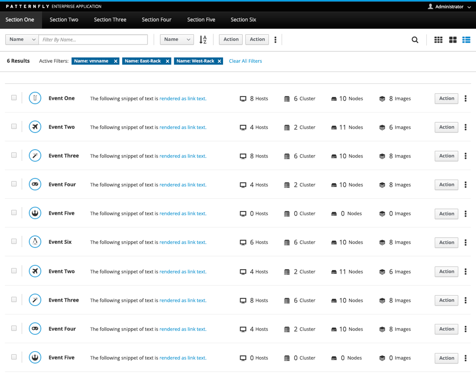Open the last Event Five row kebab menu
476x375 pixels.
(x=465, y=358)
